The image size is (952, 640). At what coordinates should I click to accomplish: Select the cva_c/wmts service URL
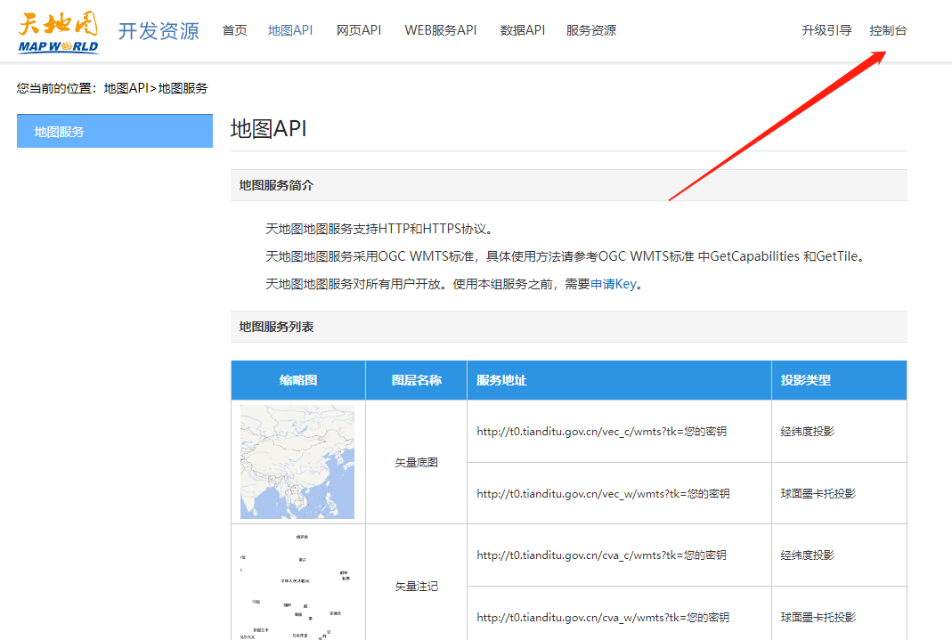[x=602, y=555]
